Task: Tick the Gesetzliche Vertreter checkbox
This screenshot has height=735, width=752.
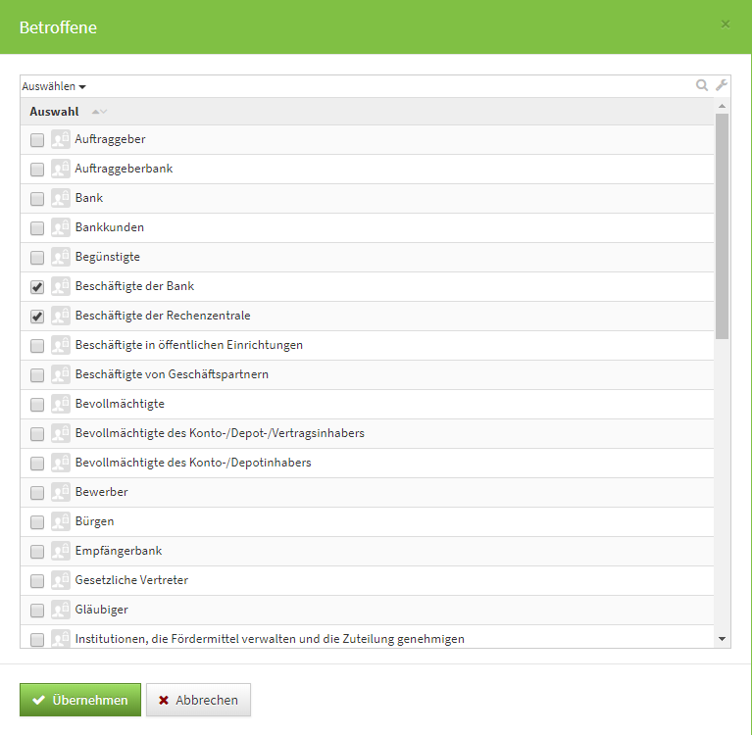Action: point(37,581)
